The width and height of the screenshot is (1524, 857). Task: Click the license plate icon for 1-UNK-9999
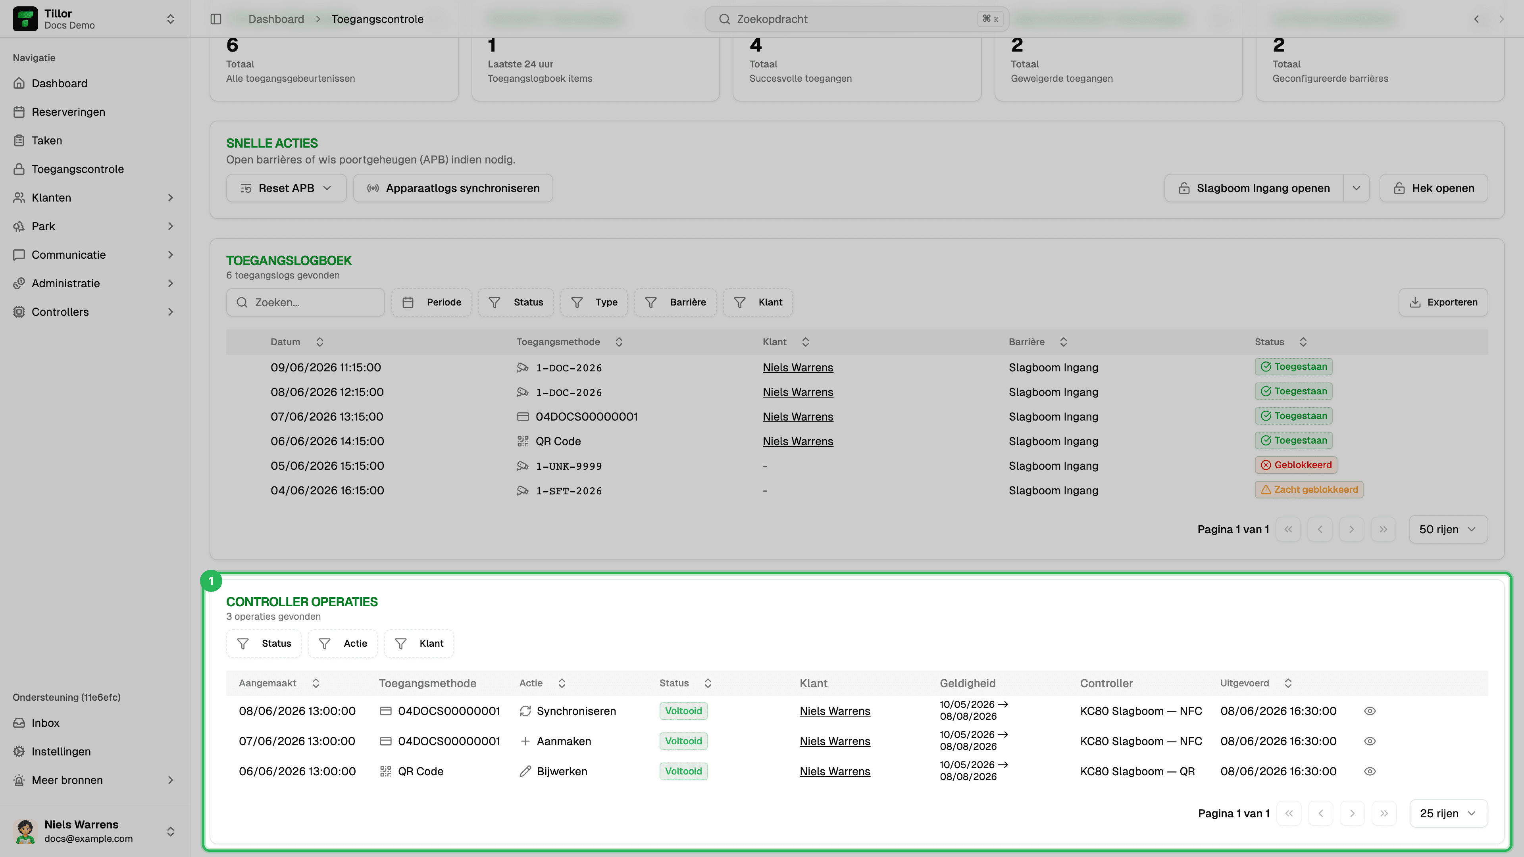point(523,466)
